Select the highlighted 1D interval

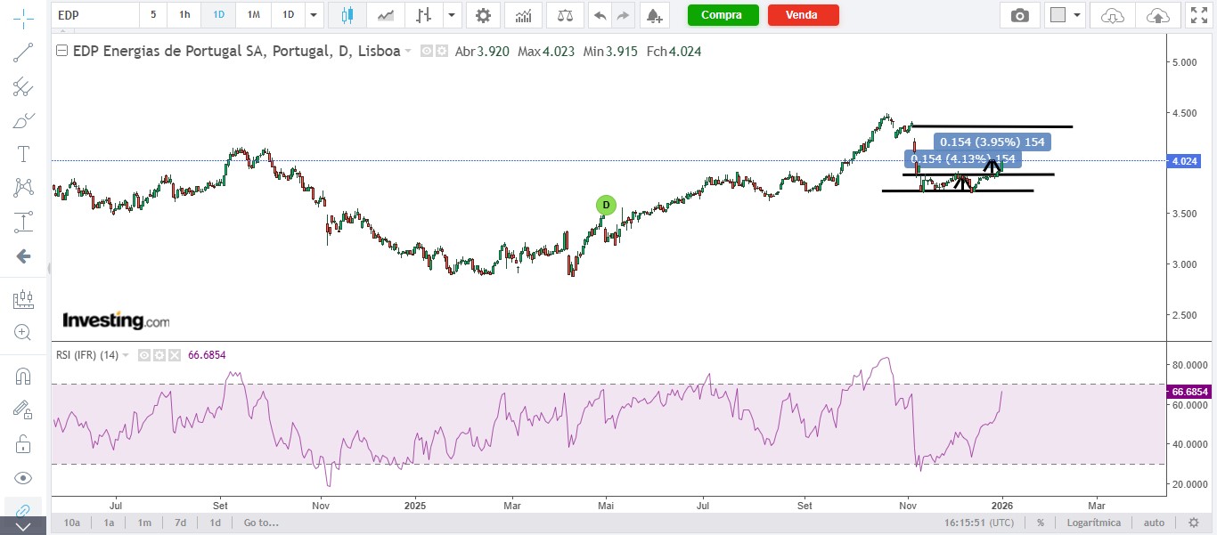(218, 15)
